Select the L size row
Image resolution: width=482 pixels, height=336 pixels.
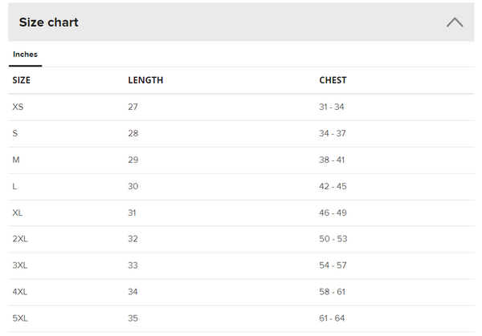point(15,186)
